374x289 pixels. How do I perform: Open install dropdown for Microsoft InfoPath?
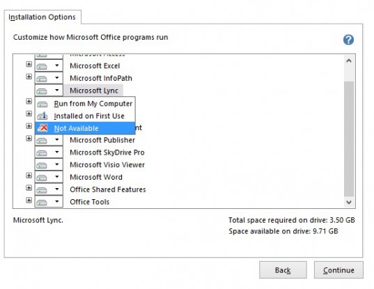pos(49,78)
